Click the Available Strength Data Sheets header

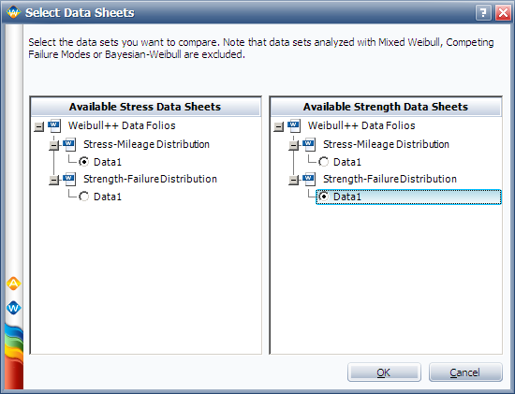(386, 107)
